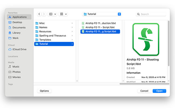
Task: Click the back navigation arrow
Action: pyautogui.click(x=39, y=14)
